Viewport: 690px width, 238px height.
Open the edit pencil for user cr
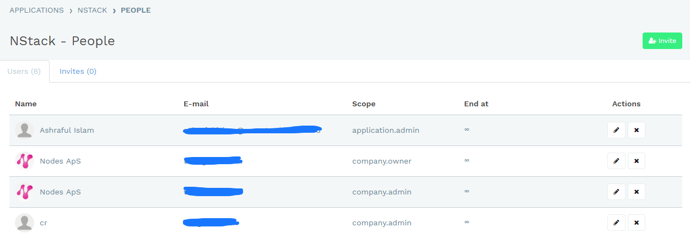tap(616, 223)
